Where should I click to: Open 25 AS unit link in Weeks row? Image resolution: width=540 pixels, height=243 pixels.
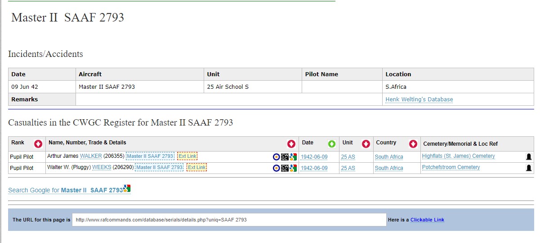pyautogui.click(x=348, y=168)
